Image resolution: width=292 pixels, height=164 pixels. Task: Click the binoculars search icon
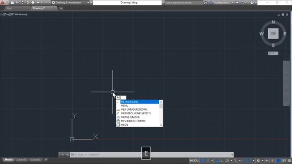click(206, 3)
